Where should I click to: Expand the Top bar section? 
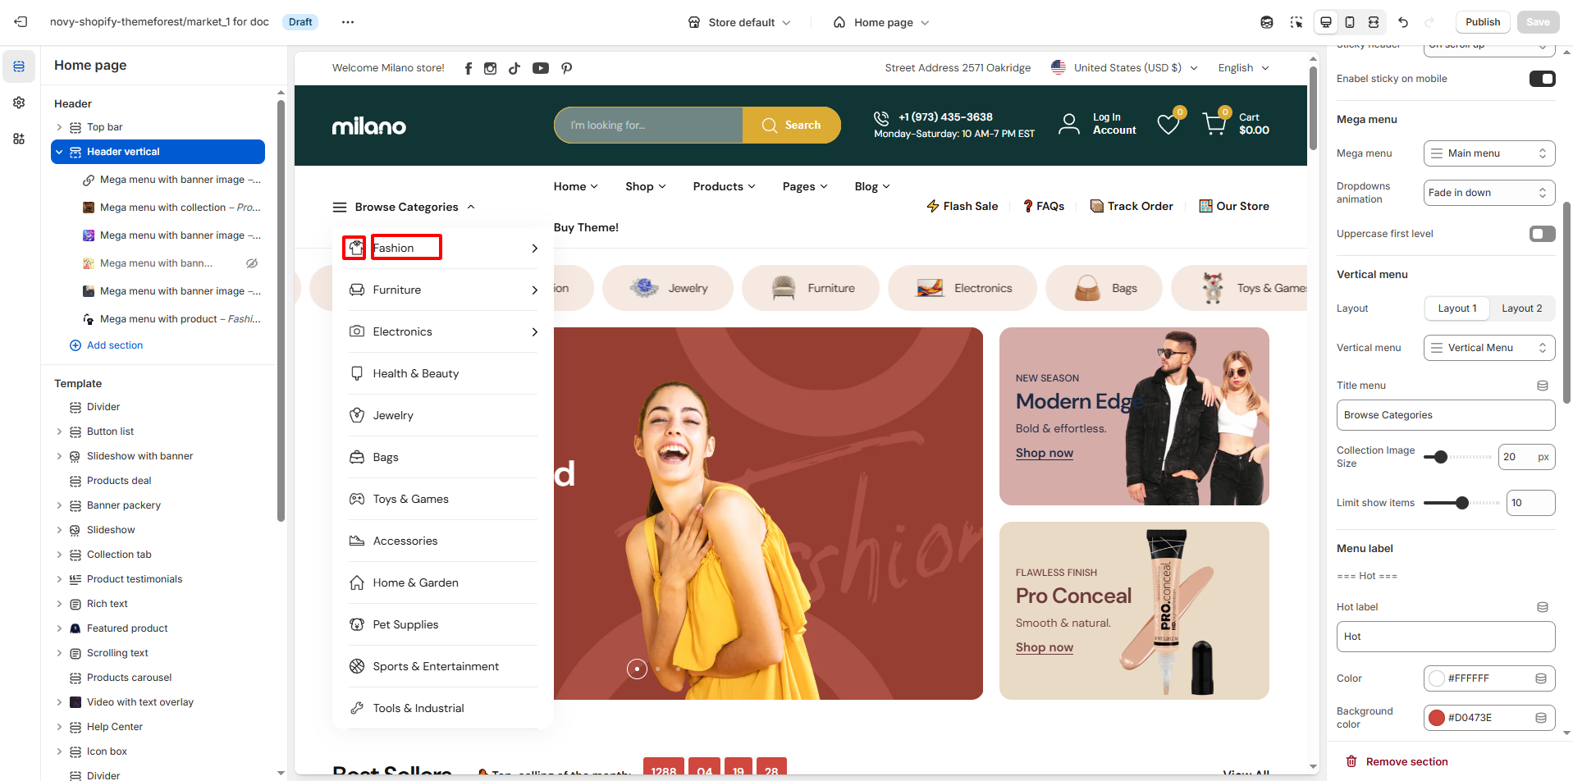(59, 127)
